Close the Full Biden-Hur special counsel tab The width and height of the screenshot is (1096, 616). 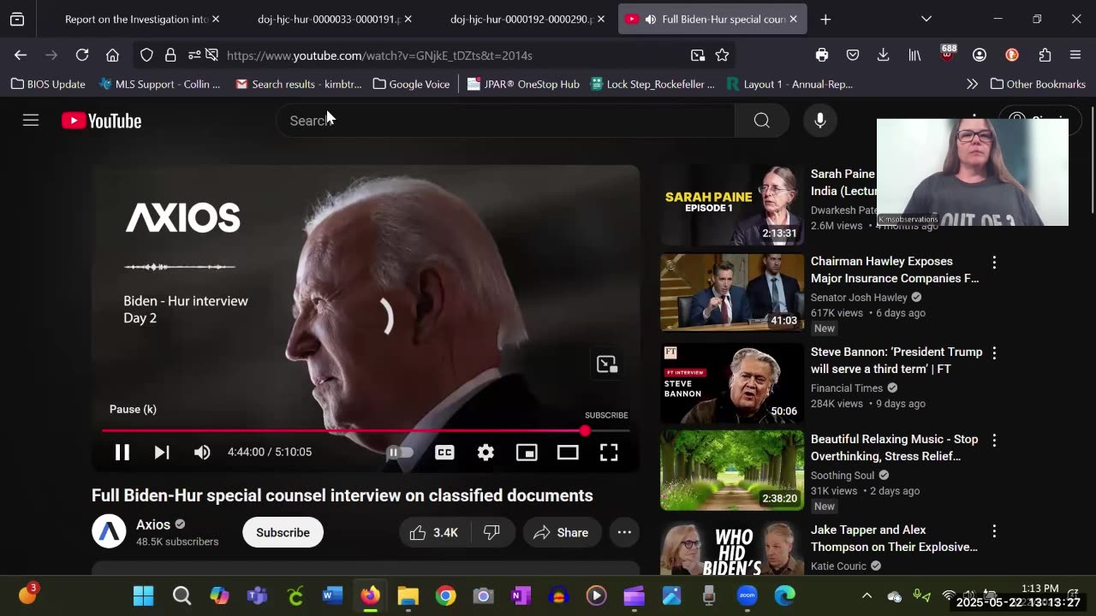click(793, 19)
